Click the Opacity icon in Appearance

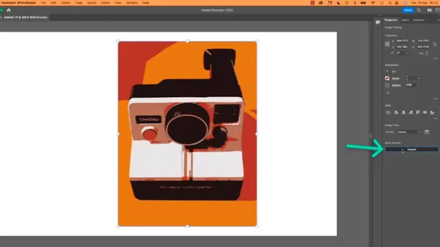point(387,85)
